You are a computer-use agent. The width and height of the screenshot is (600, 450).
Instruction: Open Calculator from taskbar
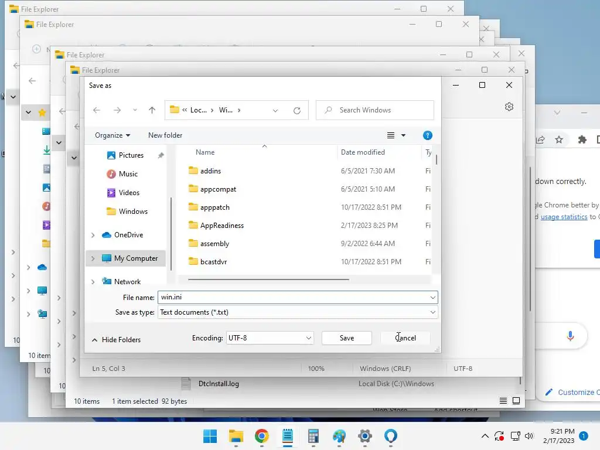(313, 436)
